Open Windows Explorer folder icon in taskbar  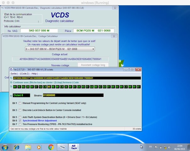click(x=28, y=147)
